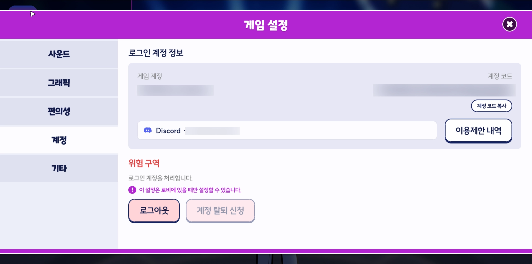Click the 게임 설정 title text

266,25
